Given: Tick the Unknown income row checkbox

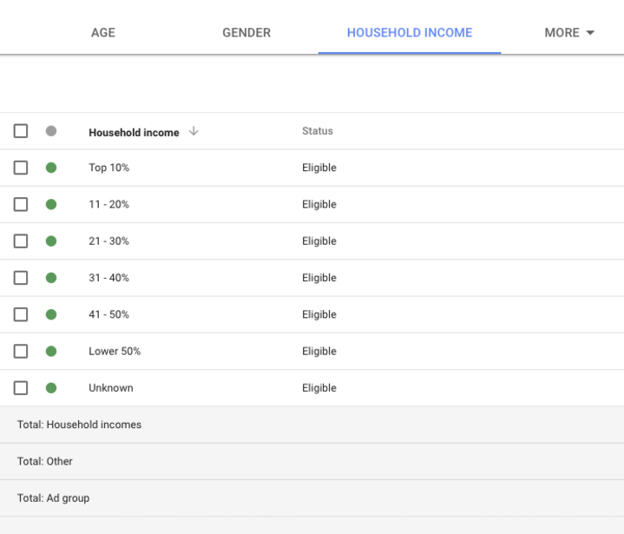Looking at the screenshot, I should 21,388.
